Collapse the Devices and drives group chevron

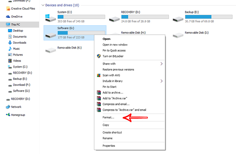coord(43,5)
